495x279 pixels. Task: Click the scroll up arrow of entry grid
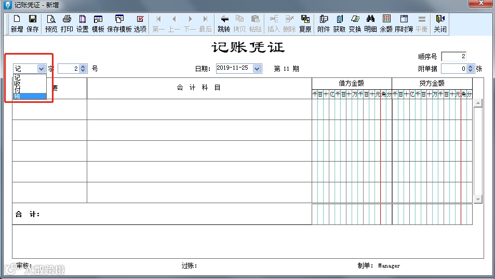coord(478,103)
